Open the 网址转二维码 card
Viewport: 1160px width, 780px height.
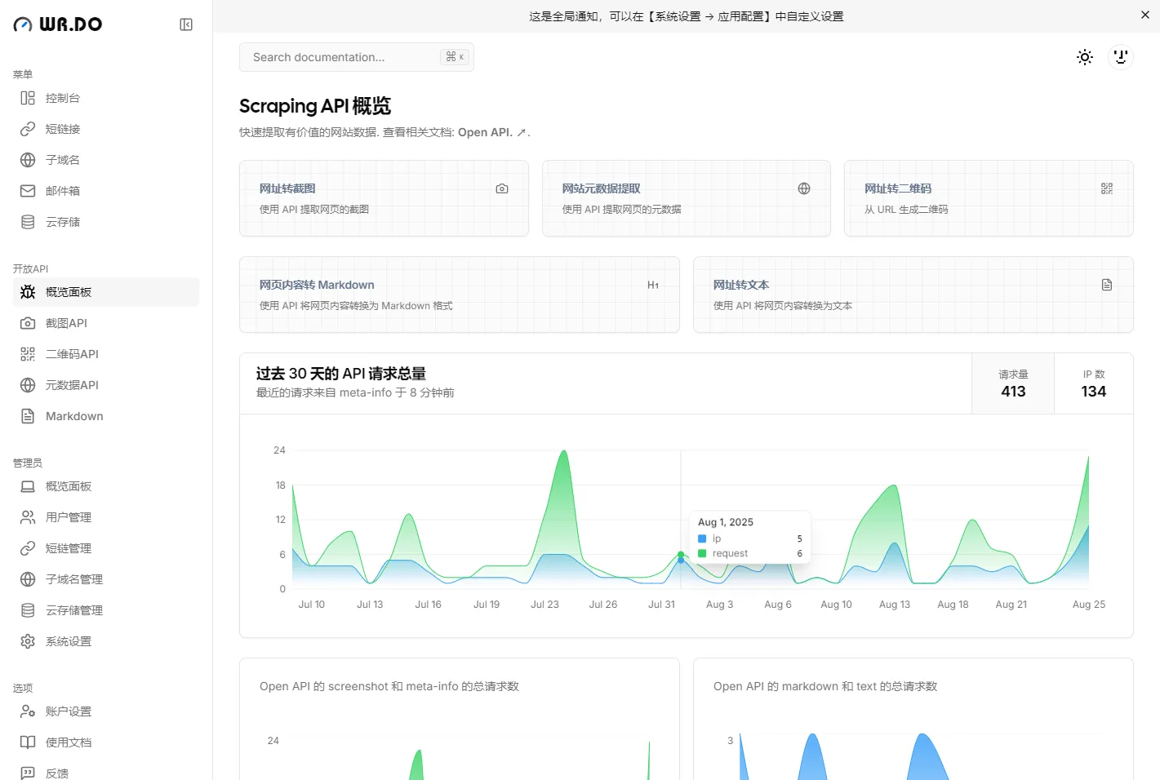coord(989,198)
